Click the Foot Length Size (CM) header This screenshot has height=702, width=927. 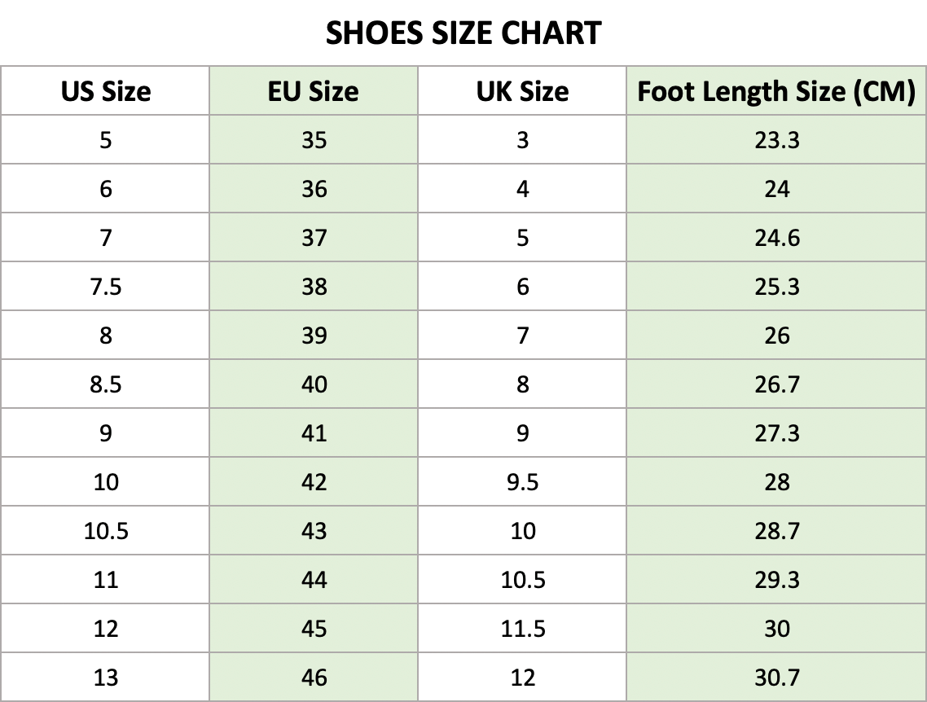click(x=776, y=91)
